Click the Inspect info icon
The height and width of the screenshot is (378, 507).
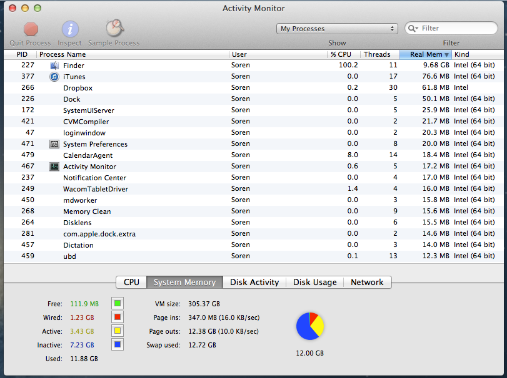[x=70, y=29]
